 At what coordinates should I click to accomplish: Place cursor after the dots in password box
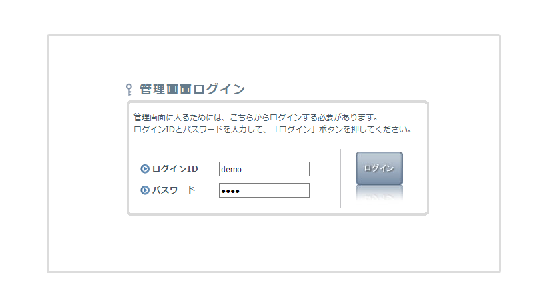tap(241, 192)
